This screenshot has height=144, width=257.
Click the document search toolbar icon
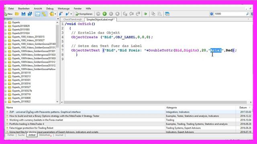click(159, 14)
